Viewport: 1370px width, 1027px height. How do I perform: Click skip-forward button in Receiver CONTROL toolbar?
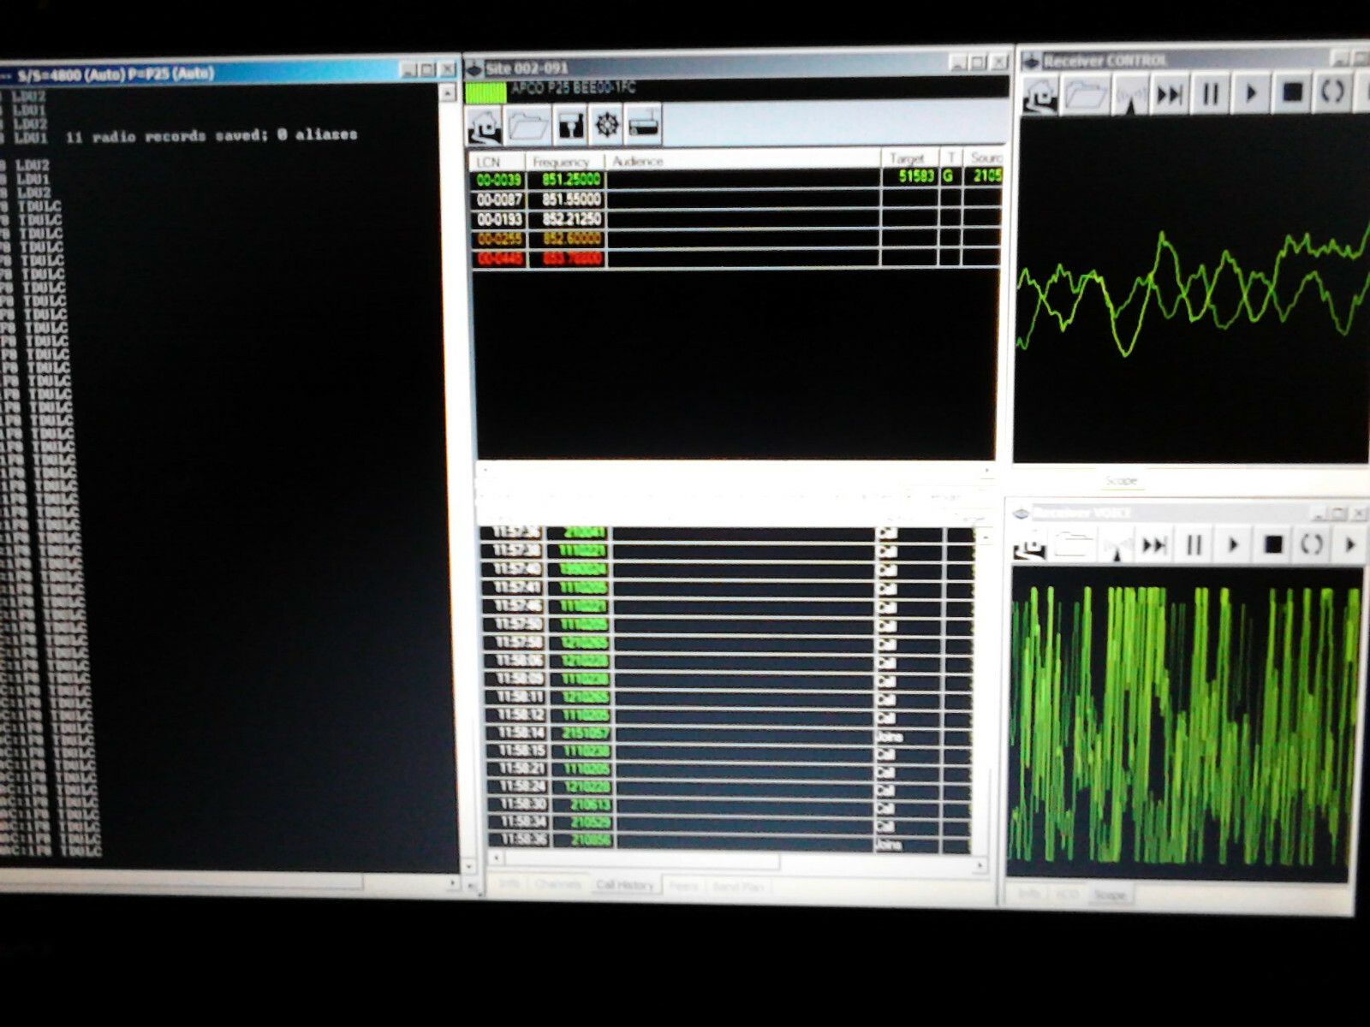coord(1169,93)
